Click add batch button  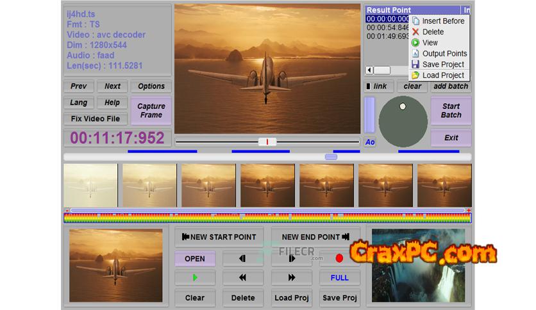click(451, 86)
